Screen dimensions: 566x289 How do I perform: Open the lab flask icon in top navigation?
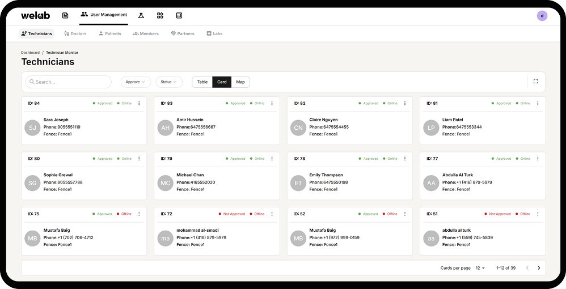(141, 15)
